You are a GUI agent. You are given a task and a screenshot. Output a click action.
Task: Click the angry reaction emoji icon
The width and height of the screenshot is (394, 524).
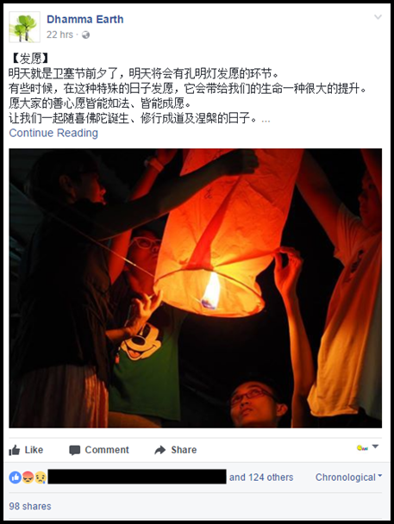click(x=28, y=477)
